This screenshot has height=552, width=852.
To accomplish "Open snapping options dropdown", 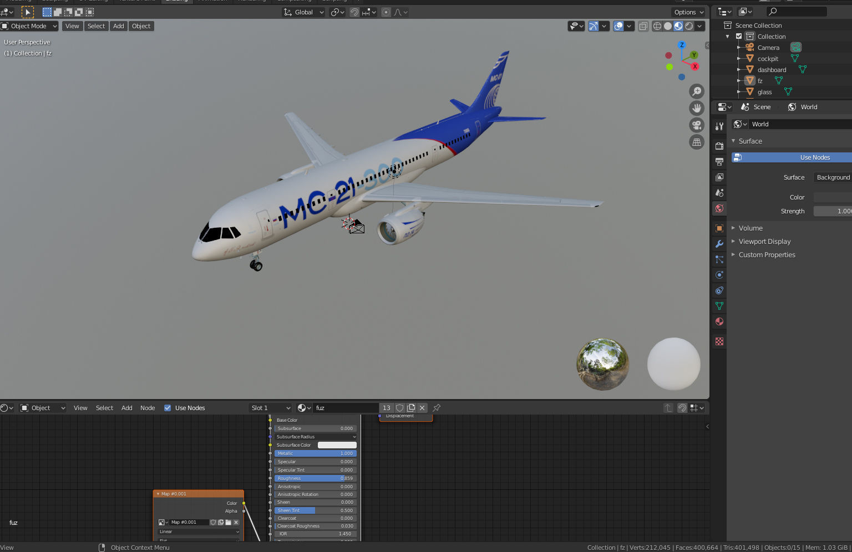I will (x=369, y=12).
